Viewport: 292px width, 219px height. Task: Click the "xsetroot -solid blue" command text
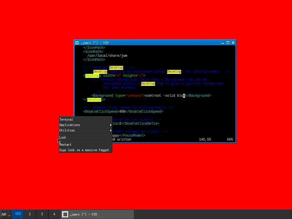[165, 96]
